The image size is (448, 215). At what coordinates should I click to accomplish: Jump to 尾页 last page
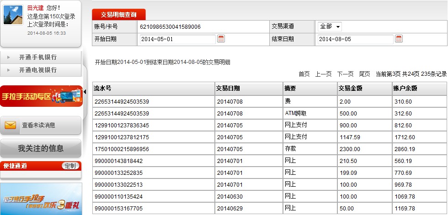(365, 74)
